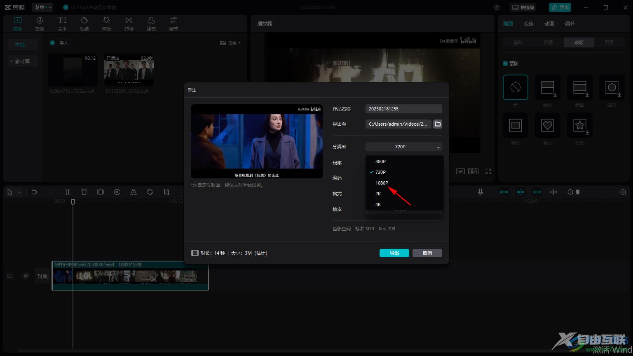The height and width of the screenshot is (356, 633).
Task: Click the freeze frame tool icon
Action: point(101,192)
